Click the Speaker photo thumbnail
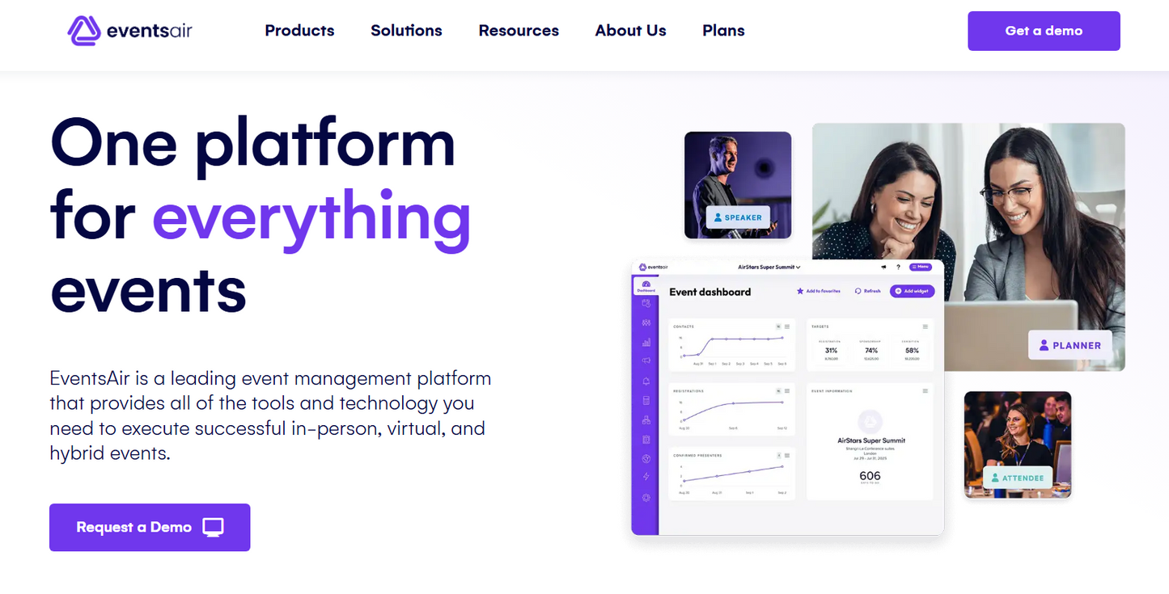The width and height of the screenshot is (1169, 594). coord(737,184)
